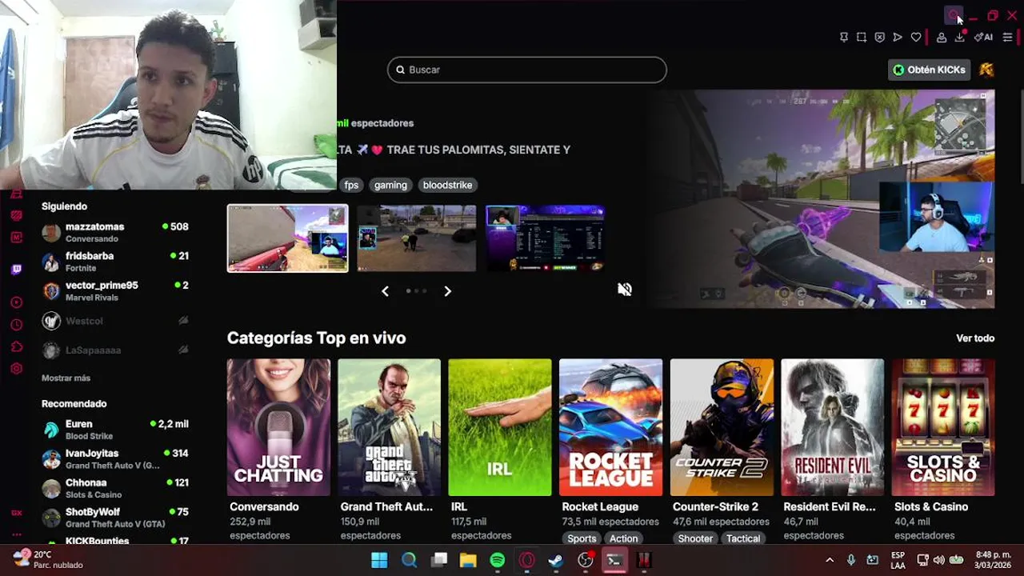1024x576 pixels.
Task: Open recommended channel ShotByWolf
Action: (115, 518)
